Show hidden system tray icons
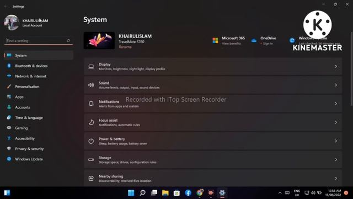 [x=280, y=193]
